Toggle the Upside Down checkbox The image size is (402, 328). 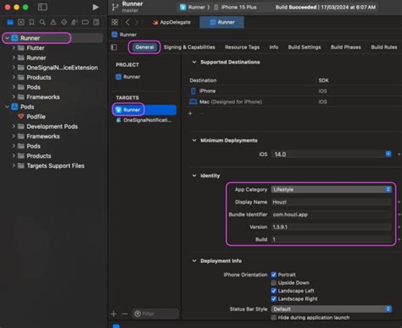pyautogui.click(x=274, y=283)
